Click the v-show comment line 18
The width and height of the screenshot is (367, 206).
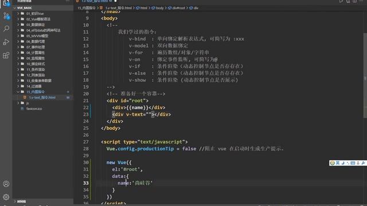pyautogui.click(x=183, y=80)
